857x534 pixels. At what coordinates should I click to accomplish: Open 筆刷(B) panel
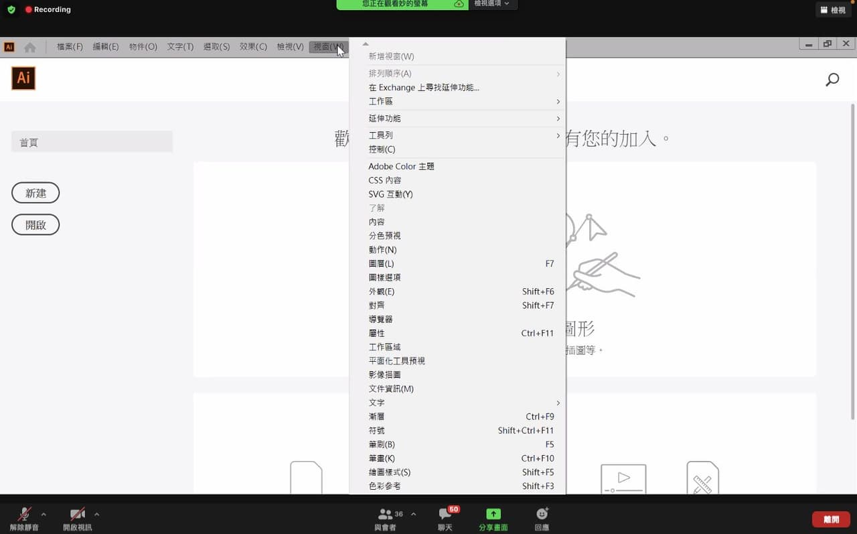(458, 444)
